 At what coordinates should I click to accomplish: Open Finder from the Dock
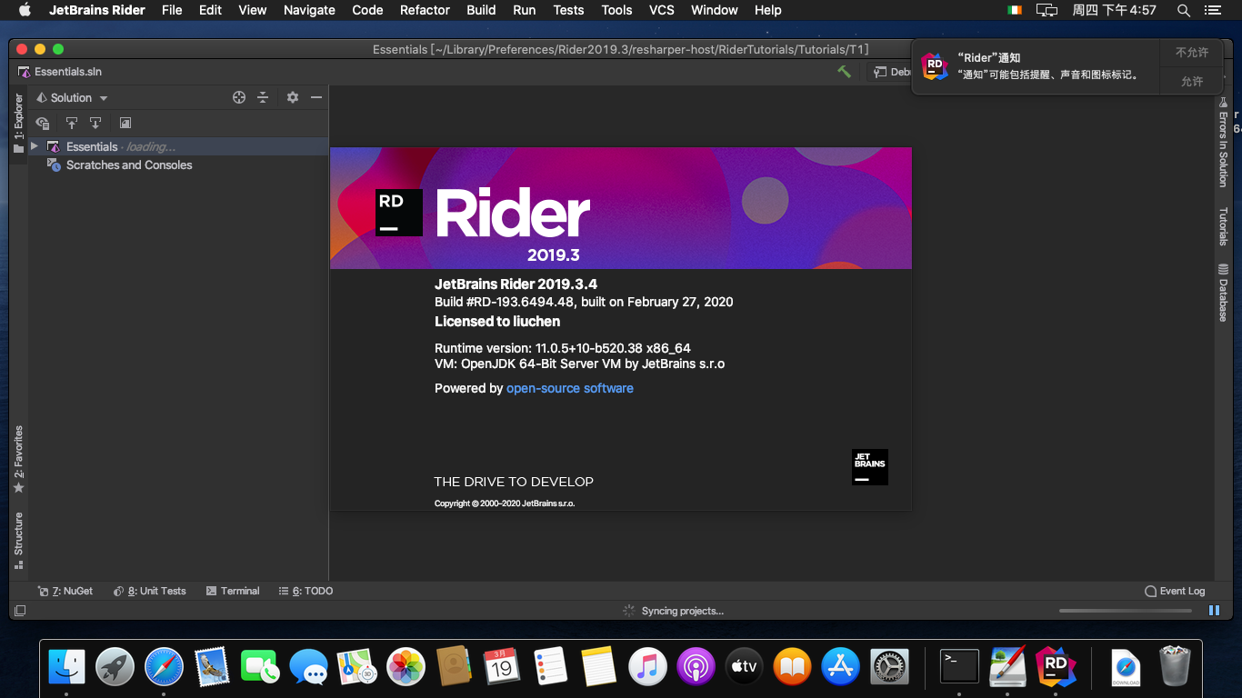pyautogui.click(x=66, y=667)
